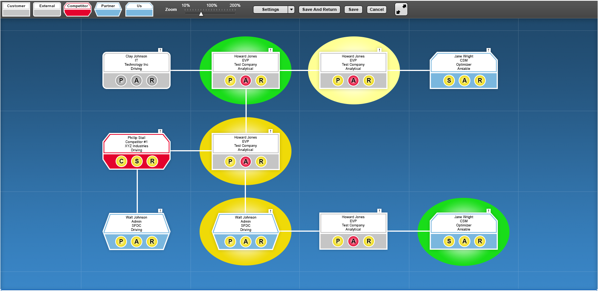The height and width of the screenshot is (291, 598).
Task: Click the exclamation icon above Clay Johnson's card
Action: point(160,50)
